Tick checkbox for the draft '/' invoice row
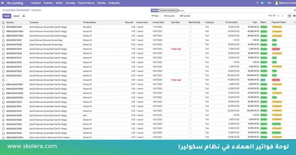Image resolution: width=296 pixels, height=155 pixels. coord(3,80)
